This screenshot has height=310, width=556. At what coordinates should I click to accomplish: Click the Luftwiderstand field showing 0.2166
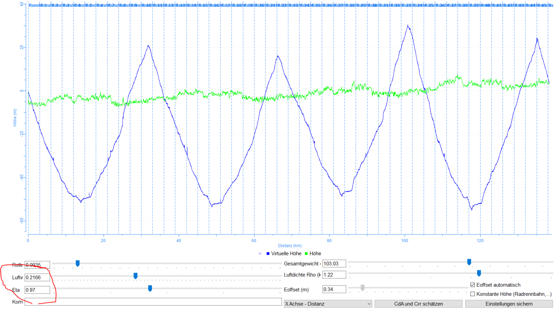point(37,277)
